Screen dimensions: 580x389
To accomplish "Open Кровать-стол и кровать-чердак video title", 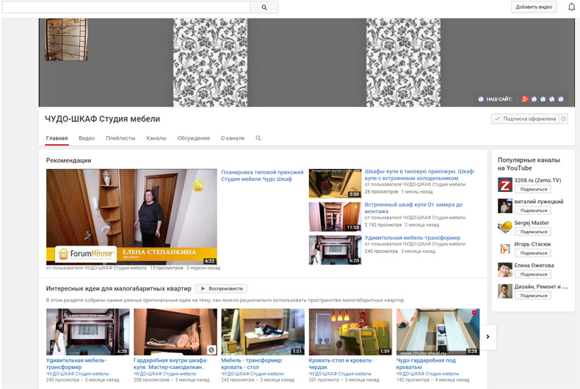I will [341, 363].
